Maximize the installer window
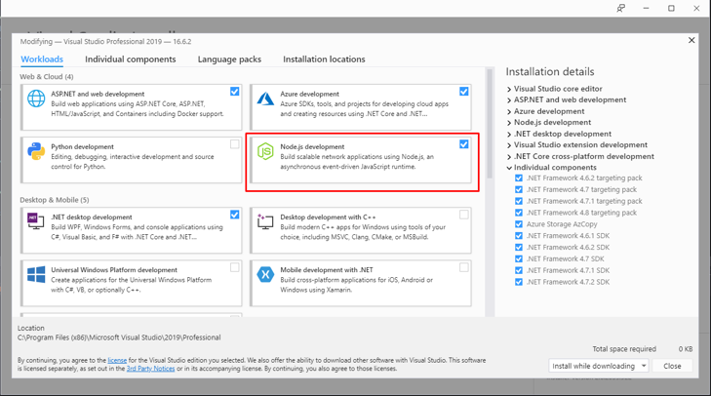This screenshot has width=711, height=396. coord(671,8)
